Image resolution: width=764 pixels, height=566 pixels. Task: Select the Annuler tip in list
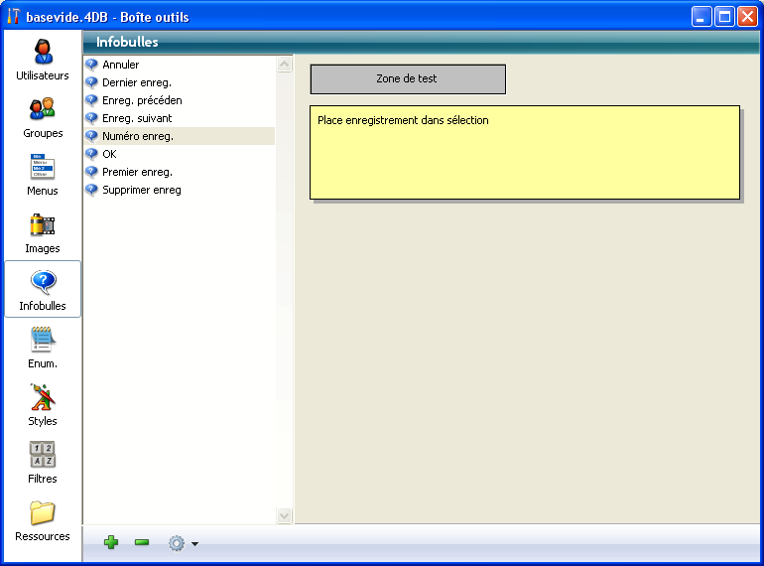pyautogui.click(x=180, y=65)
